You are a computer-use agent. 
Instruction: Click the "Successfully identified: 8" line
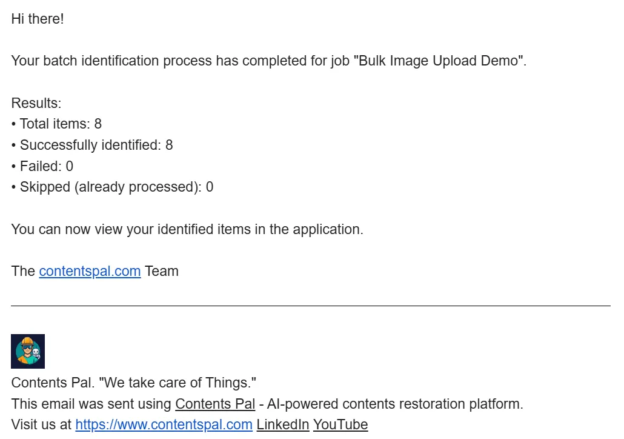[x=92, y=145]
